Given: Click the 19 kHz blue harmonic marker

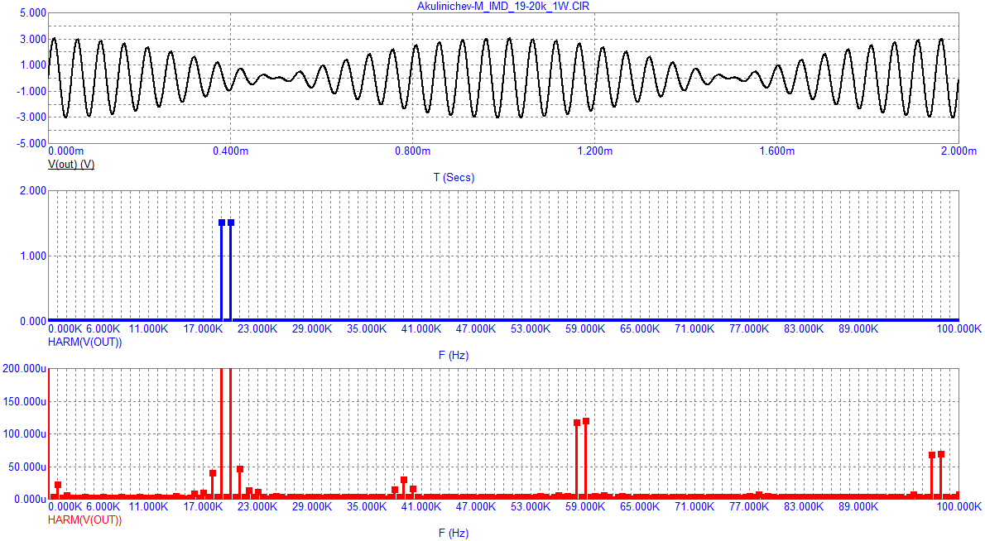Looking at the screenshot, I should (x=222, y=223).
